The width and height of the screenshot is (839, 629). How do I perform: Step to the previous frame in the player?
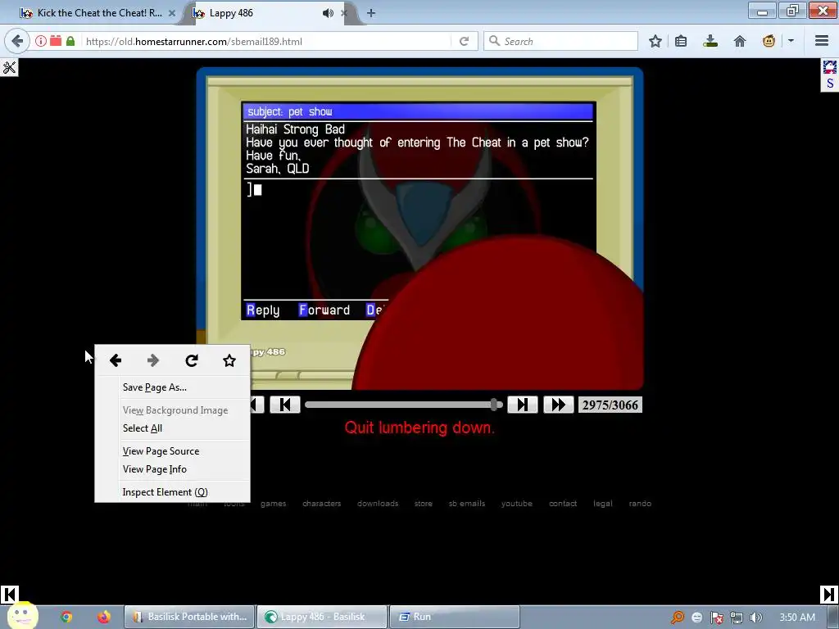284,405
